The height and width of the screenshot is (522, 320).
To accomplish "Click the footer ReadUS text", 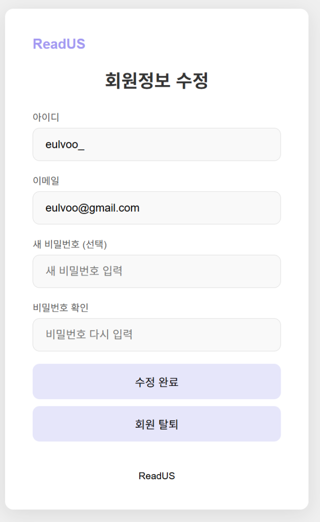I will click(x=156, y=476).
